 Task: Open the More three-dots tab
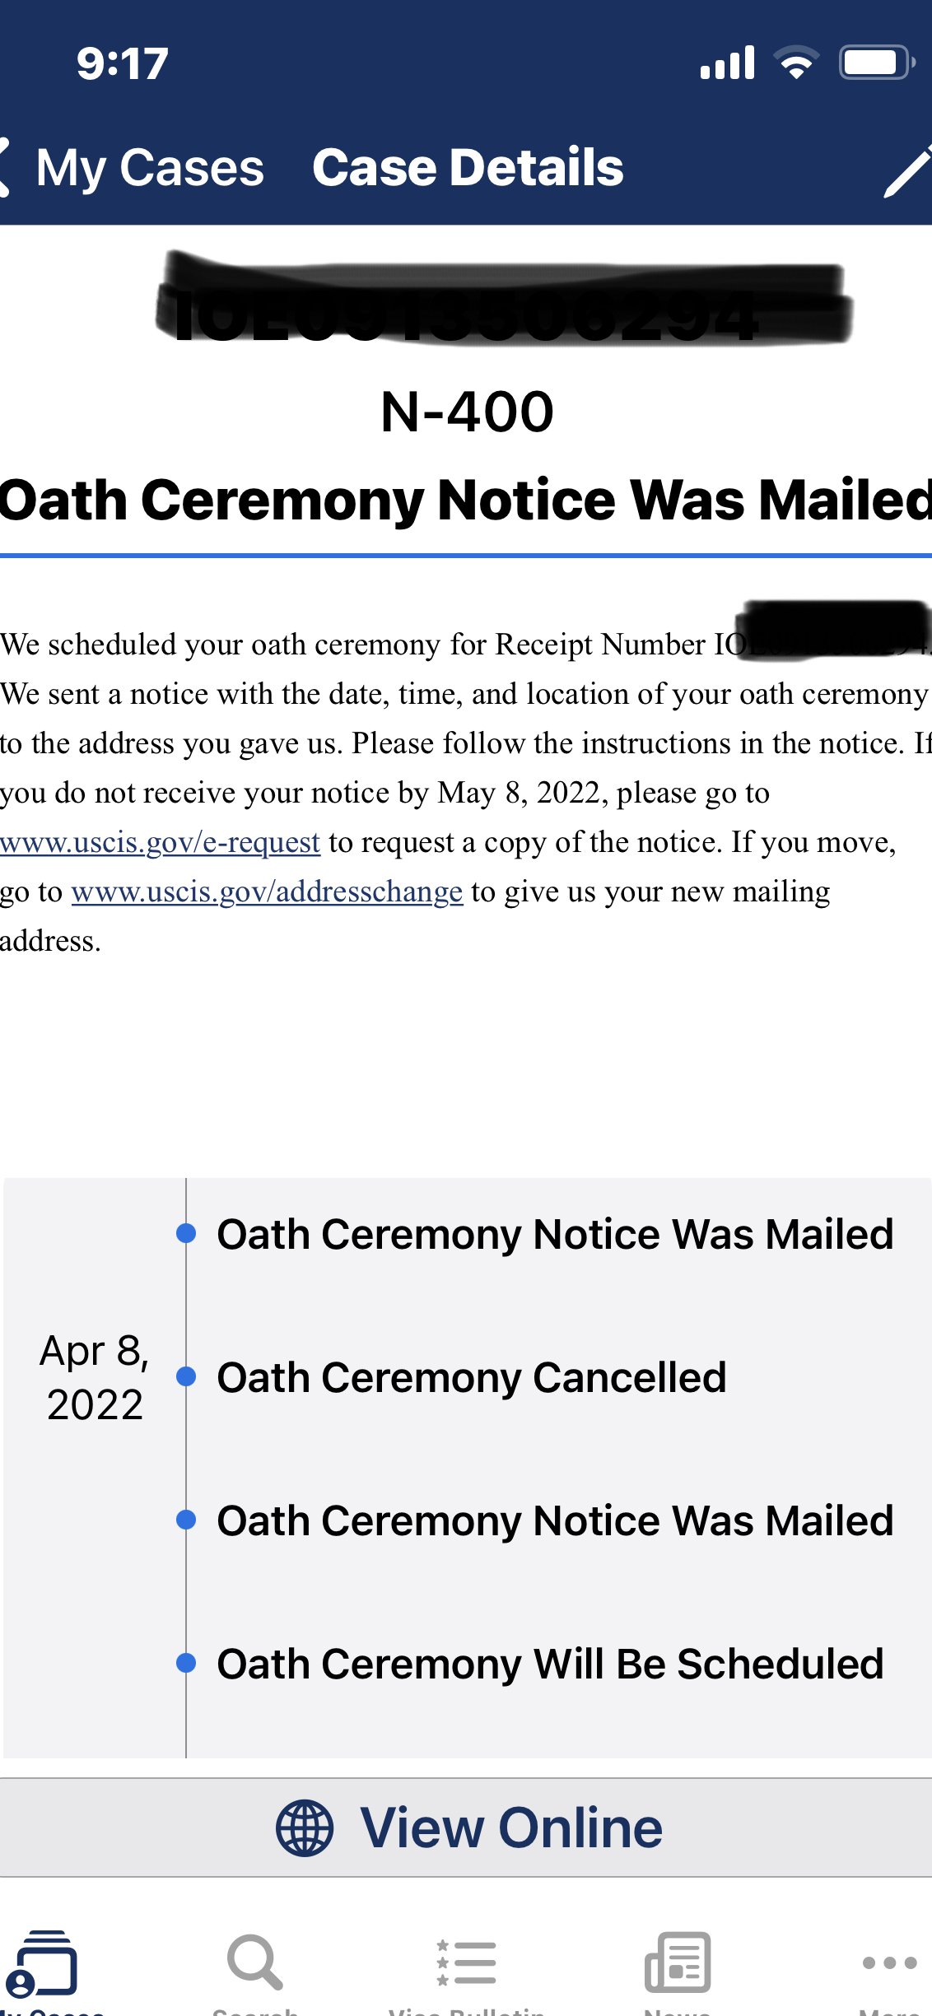[x=889, y=1963]
